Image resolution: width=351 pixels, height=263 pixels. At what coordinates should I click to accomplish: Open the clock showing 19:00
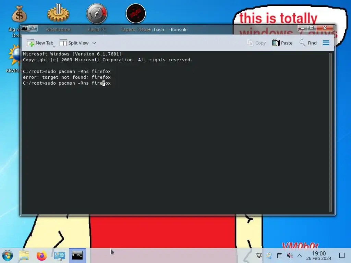point(319,255)
